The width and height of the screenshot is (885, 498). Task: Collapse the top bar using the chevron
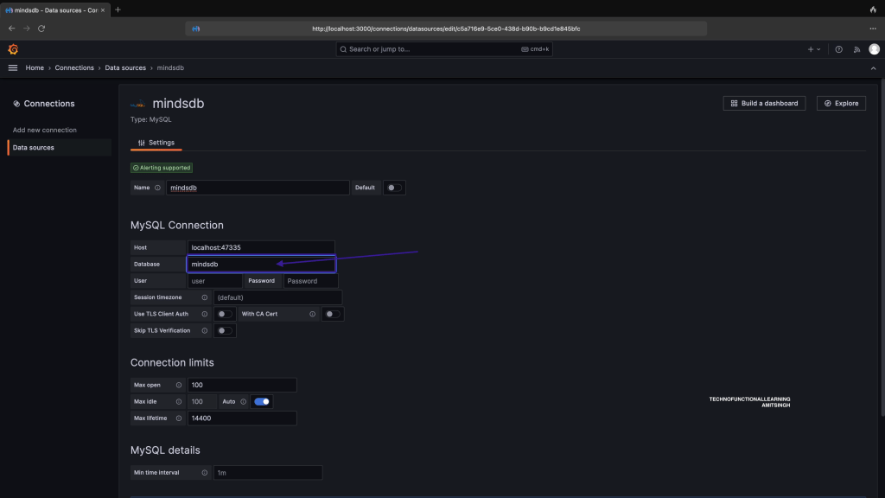pos(872,67)
